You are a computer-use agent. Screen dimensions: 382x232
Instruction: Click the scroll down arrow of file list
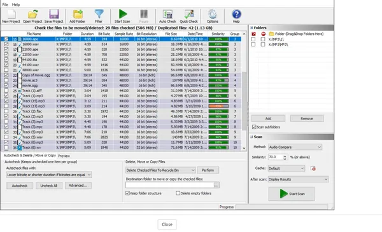(244, 148)
